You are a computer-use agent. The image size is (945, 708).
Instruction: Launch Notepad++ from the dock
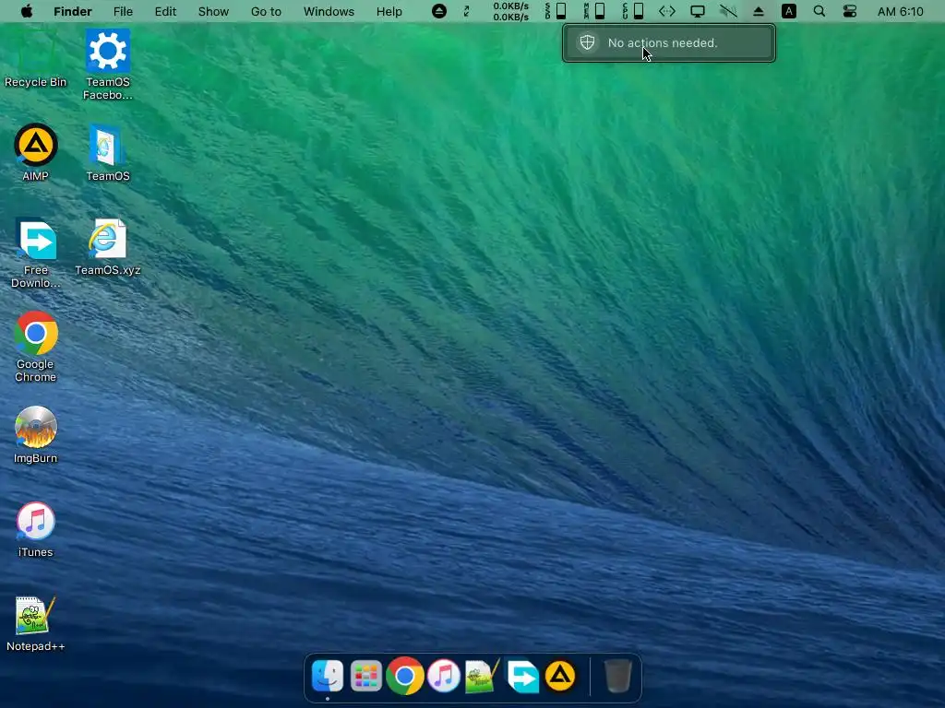482,676
